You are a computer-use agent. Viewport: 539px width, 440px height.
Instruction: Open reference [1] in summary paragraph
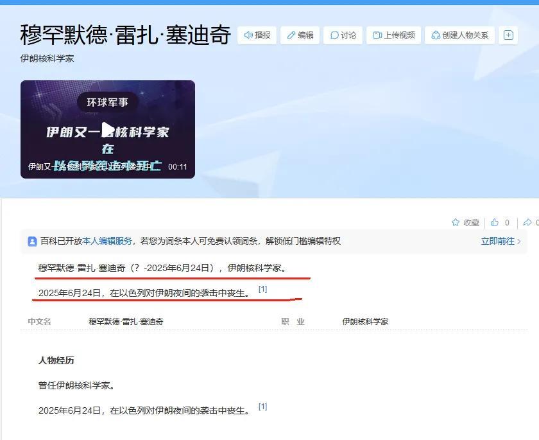(x=262, y=289)
